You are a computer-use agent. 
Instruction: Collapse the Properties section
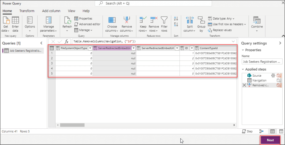click(x=243, y=50)
